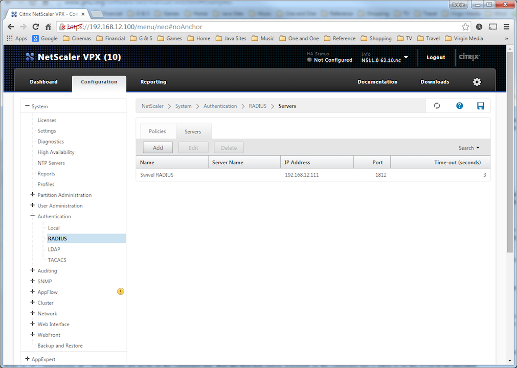The width and height of the screenshot is (517, 368).
Task: Click the browser reload button
Action: coord(36,27)
